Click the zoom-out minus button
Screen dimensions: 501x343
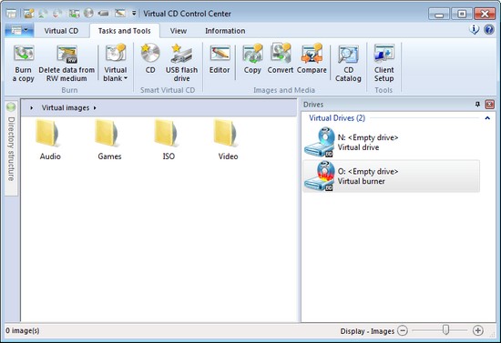(403, 330)
